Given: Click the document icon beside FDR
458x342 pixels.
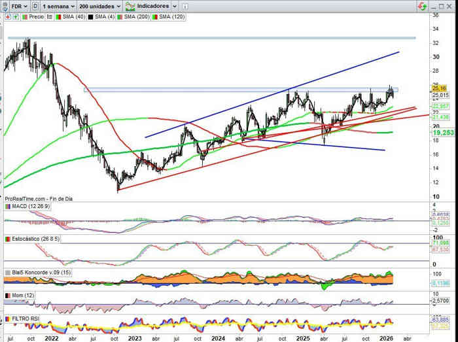Looking at the screenshot, I should [x=34, y=5].
